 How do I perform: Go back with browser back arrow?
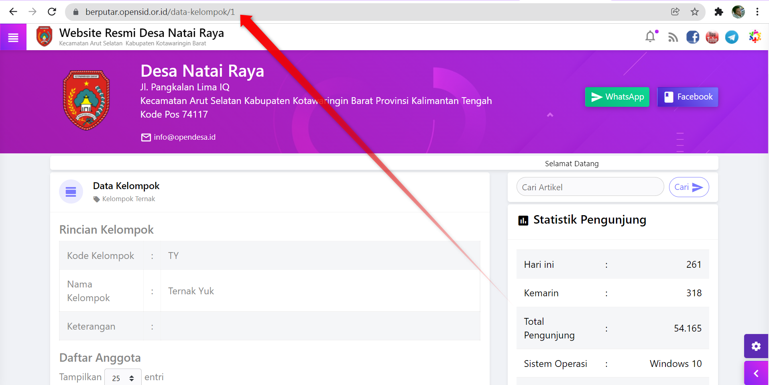(13, 12)
